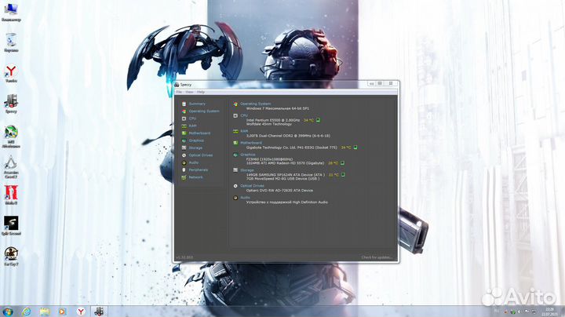Select Assassin's Creed desktop shortcut
This screenshot has height=317, width=565.
click(x=11, y=166)
